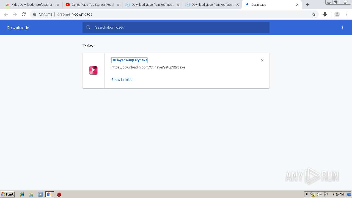This screenshot has height=198, width=352.
Task: Close the first Download video from YouTube tab
Action: pos(178,5)
